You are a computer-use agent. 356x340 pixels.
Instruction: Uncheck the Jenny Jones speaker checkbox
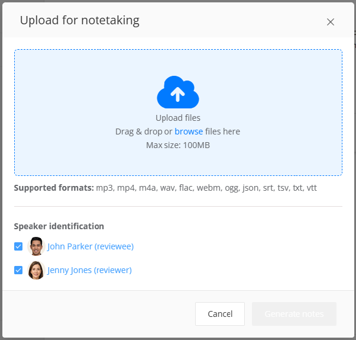(18, 270)
